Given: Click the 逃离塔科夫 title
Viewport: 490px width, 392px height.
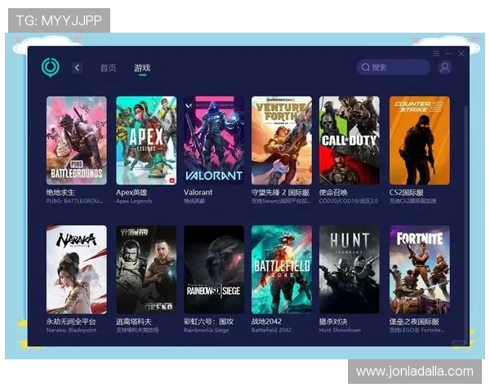Looking at the screenshot, I should coord(134,321).
